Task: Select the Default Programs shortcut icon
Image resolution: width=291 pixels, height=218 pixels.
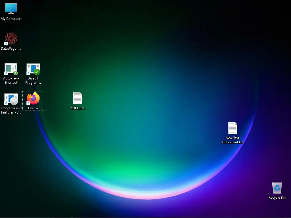Action: tap(33, 69)
